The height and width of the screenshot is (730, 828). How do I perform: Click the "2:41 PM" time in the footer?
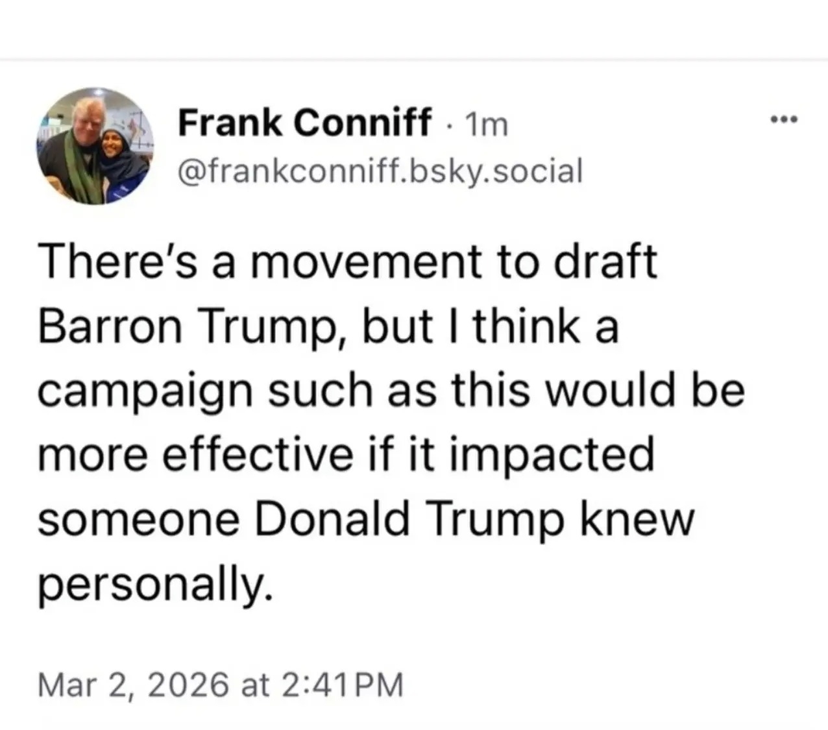tap(343, 685)
